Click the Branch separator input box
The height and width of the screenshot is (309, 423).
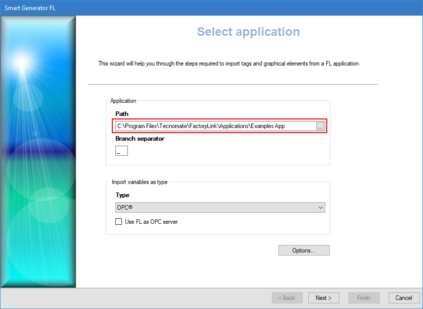click(x=121, y=151)
